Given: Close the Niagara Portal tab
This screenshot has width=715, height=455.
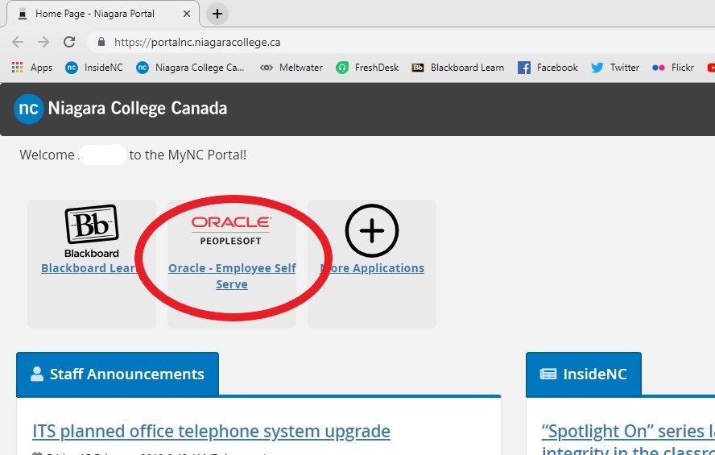Looking at the screenshot, I should [187, 14].
